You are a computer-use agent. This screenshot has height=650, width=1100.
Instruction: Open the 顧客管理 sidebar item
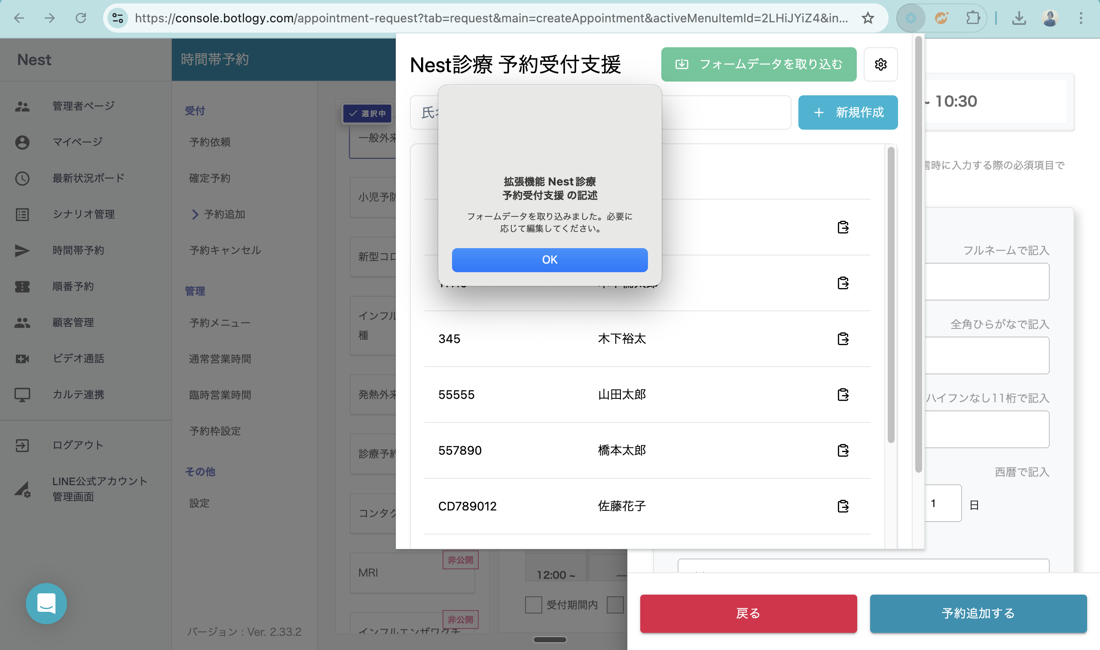point(73,322)
